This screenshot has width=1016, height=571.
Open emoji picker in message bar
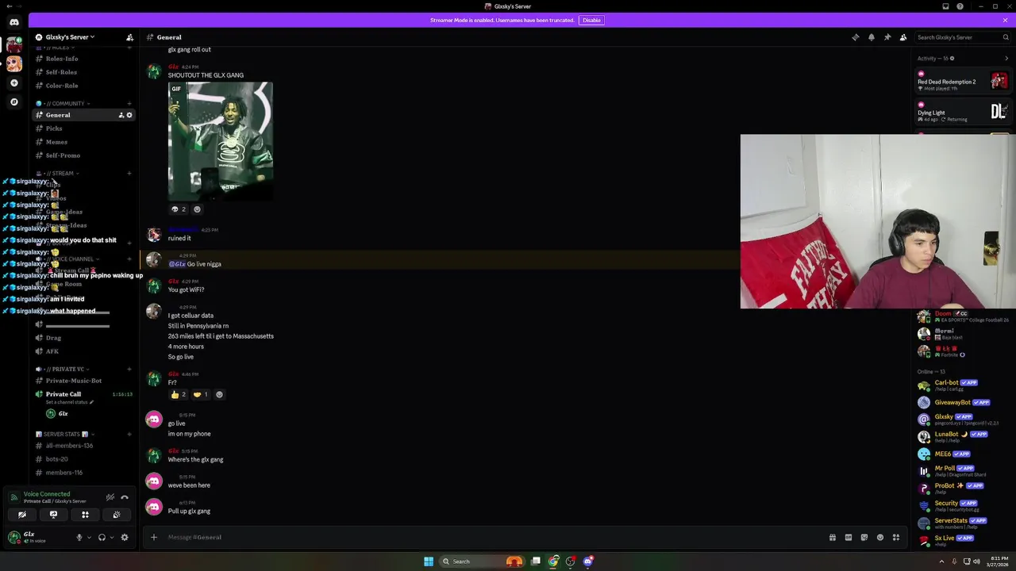[x=880, y=537]
